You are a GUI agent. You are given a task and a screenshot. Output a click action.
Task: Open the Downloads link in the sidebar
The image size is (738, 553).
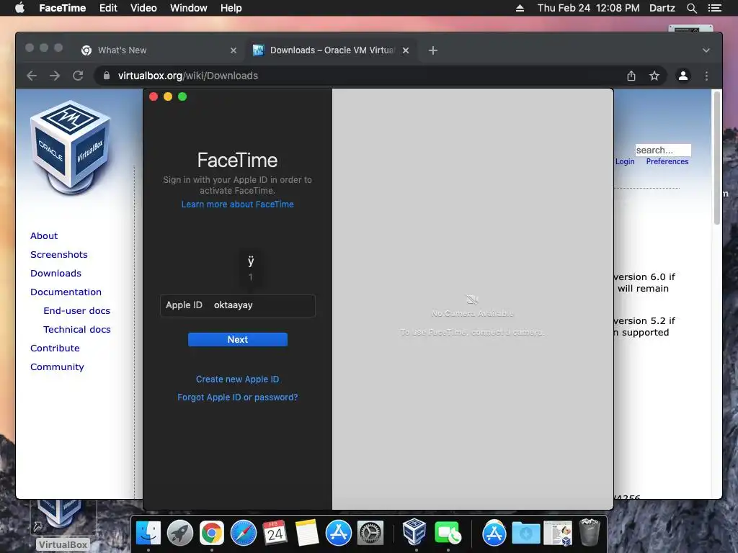[55, 273]
